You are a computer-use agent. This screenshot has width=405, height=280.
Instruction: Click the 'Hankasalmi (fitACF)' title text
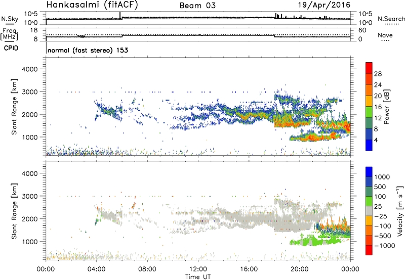point(92,5)
